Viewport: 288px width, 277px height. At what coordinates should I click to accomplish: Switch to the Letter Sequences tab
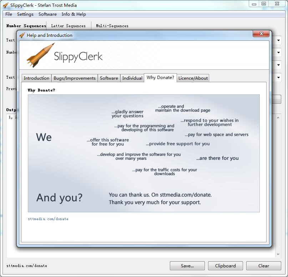(68, 26)
